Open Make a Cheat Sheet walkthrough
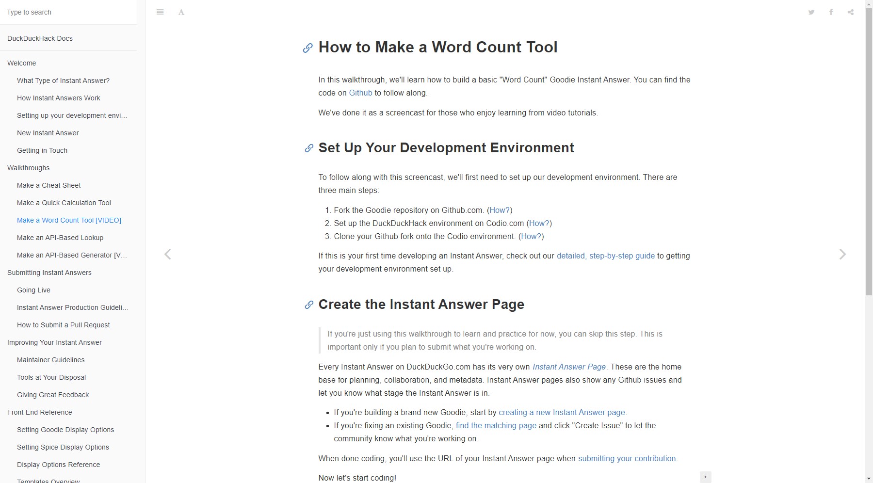The width and height of the screenshot is (873, 483). pos(48,185)
